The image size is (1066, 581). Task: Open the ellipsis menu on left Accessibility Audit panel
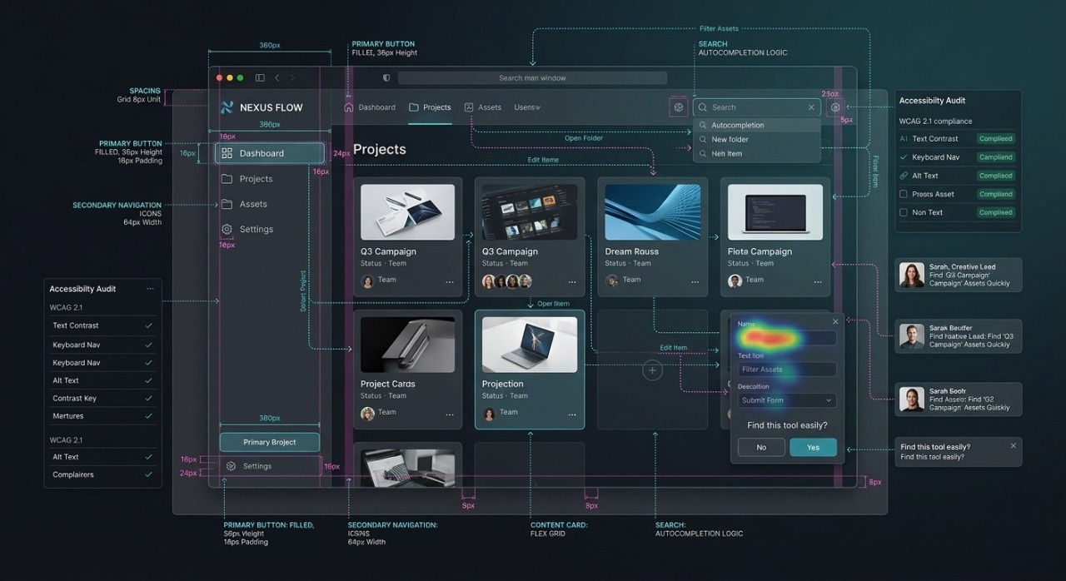coord(150,289)
